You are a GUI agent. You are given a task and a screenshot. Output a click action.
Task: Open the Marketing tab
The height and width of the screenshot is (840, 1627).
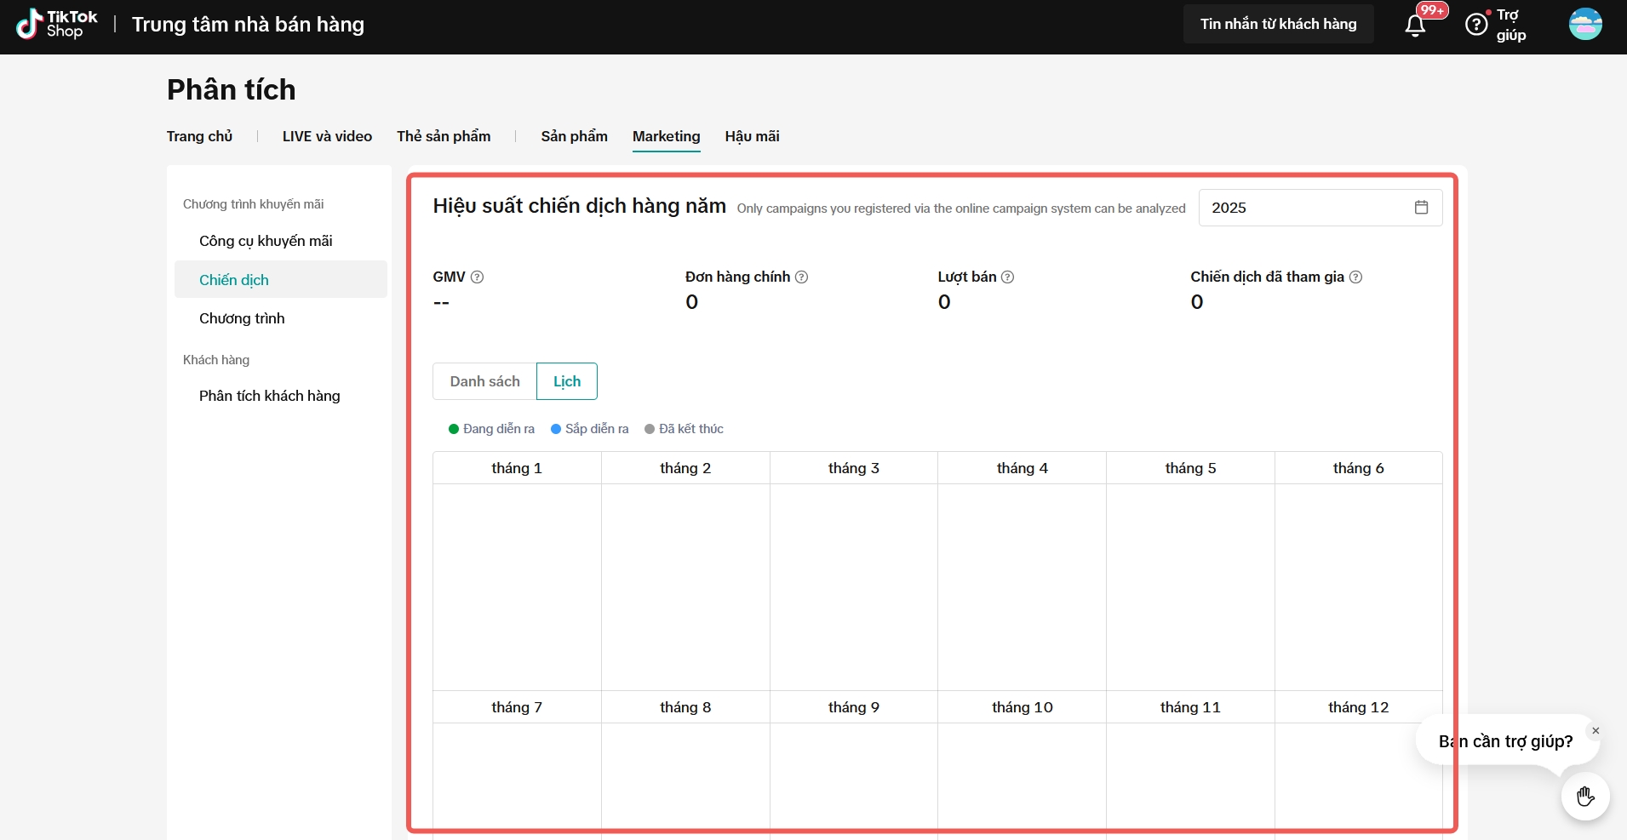pyautogui.click(x=666, y=136)
